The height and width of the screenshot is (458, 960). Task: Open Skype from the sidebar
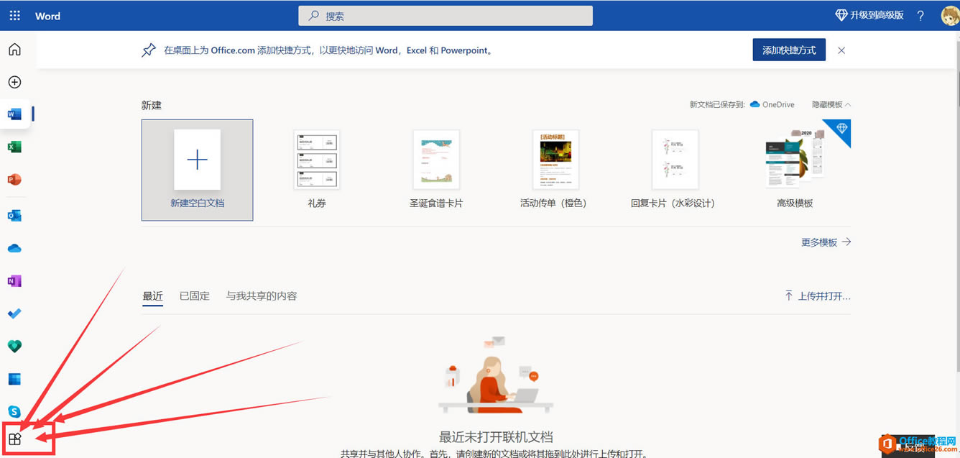pos(14,411)
